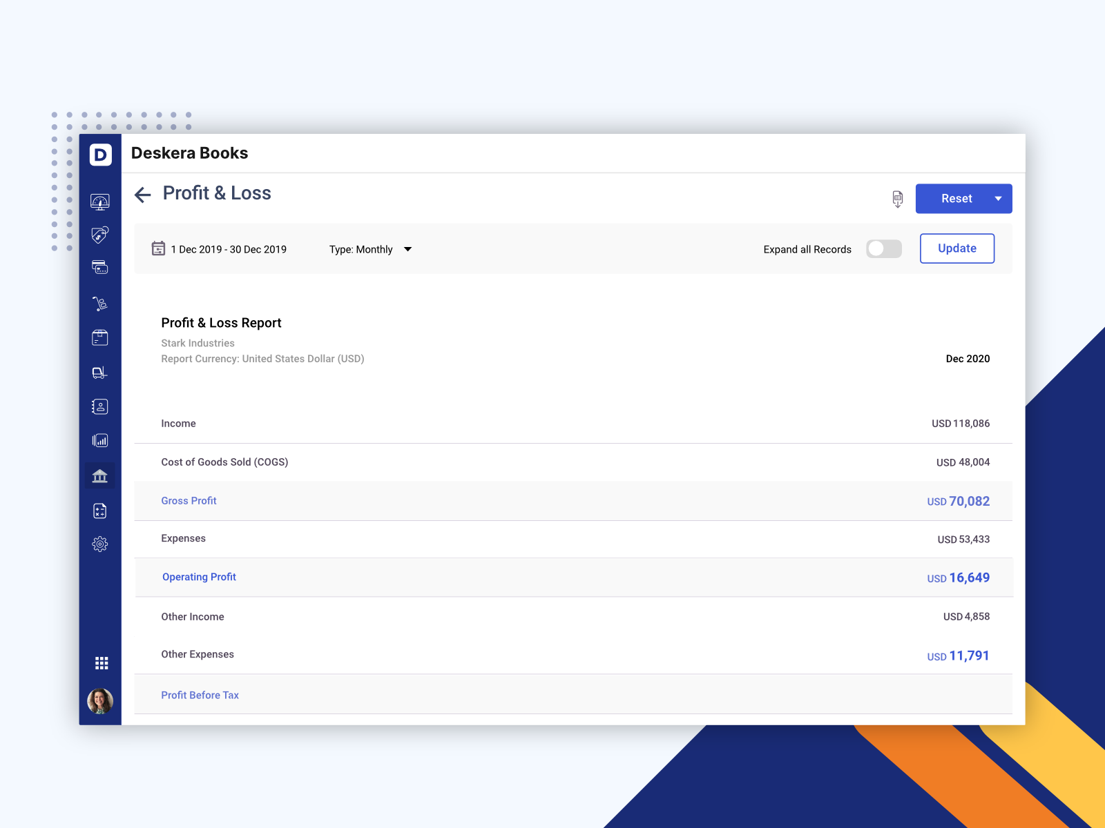This screenshot has height=828, width=1105.
Task: Click the calendar icon for date range
Action: 158,248
